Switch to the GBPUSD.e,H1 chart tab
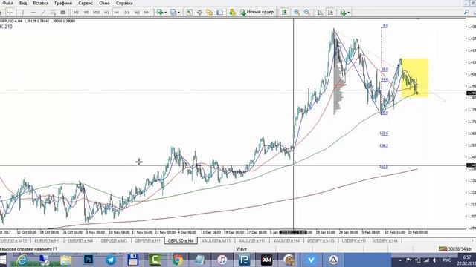 pos(147,240)
